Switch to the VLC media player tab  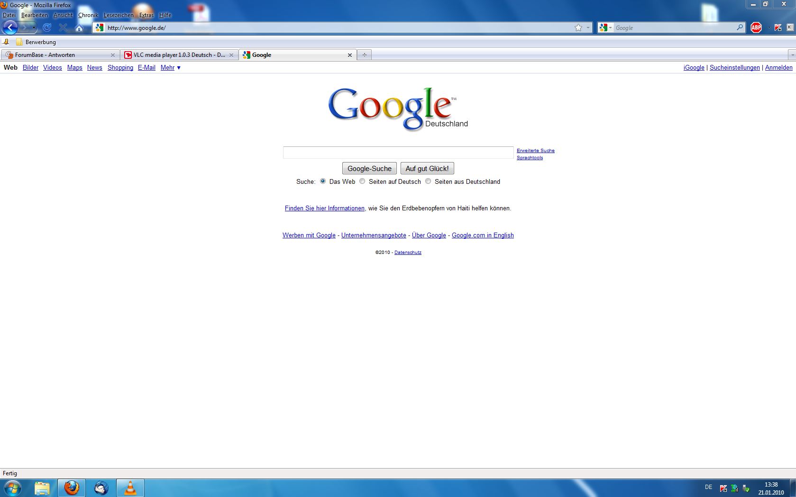pos(179,55)
